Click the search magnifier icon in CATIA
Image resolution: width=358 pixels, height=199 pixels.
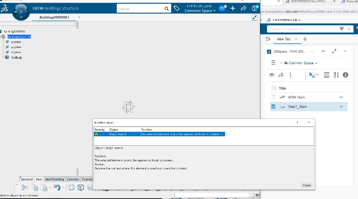(x=167, y=9)
